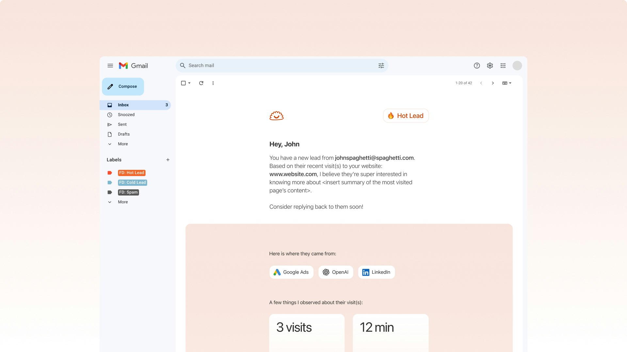Image resolution: width=627 pixels, height=352 pixels.
Task: Click the Compose button
Action: pos(123,86)
